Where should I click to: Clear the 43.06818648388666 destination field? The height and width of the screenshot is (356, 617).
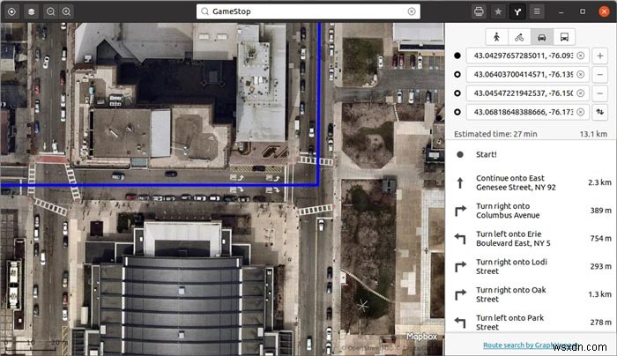580,112
